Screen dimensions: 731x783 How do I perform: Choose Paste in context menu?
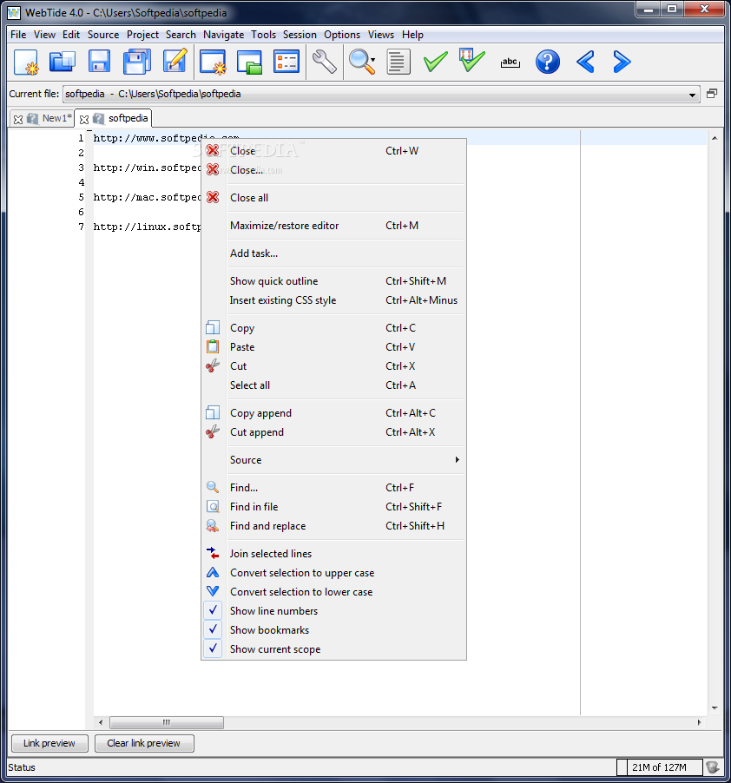pos(333,347)
